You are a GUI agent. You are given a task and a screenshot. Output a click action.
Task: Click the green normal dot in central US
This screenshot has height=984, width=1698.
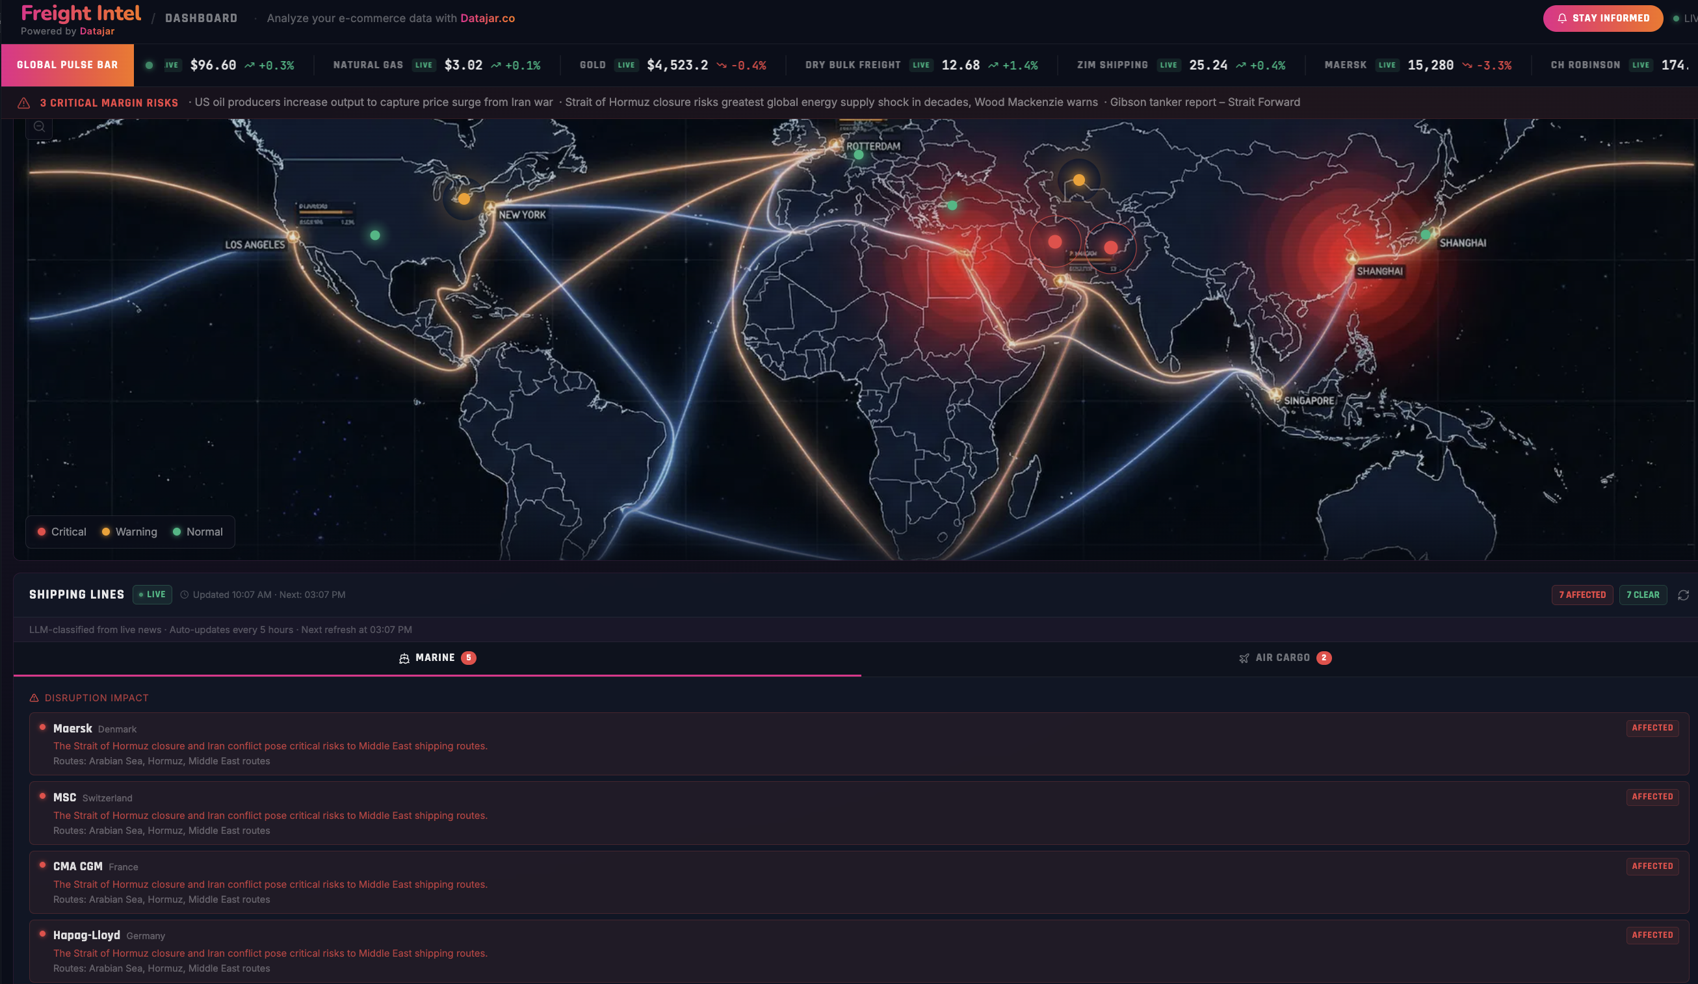[375, 235]
